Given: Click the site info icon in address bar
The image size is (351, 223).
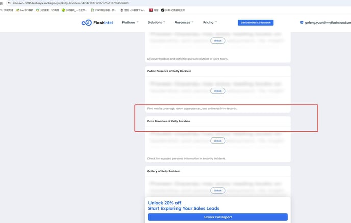Looking at the screenshot, I should 9,3.
